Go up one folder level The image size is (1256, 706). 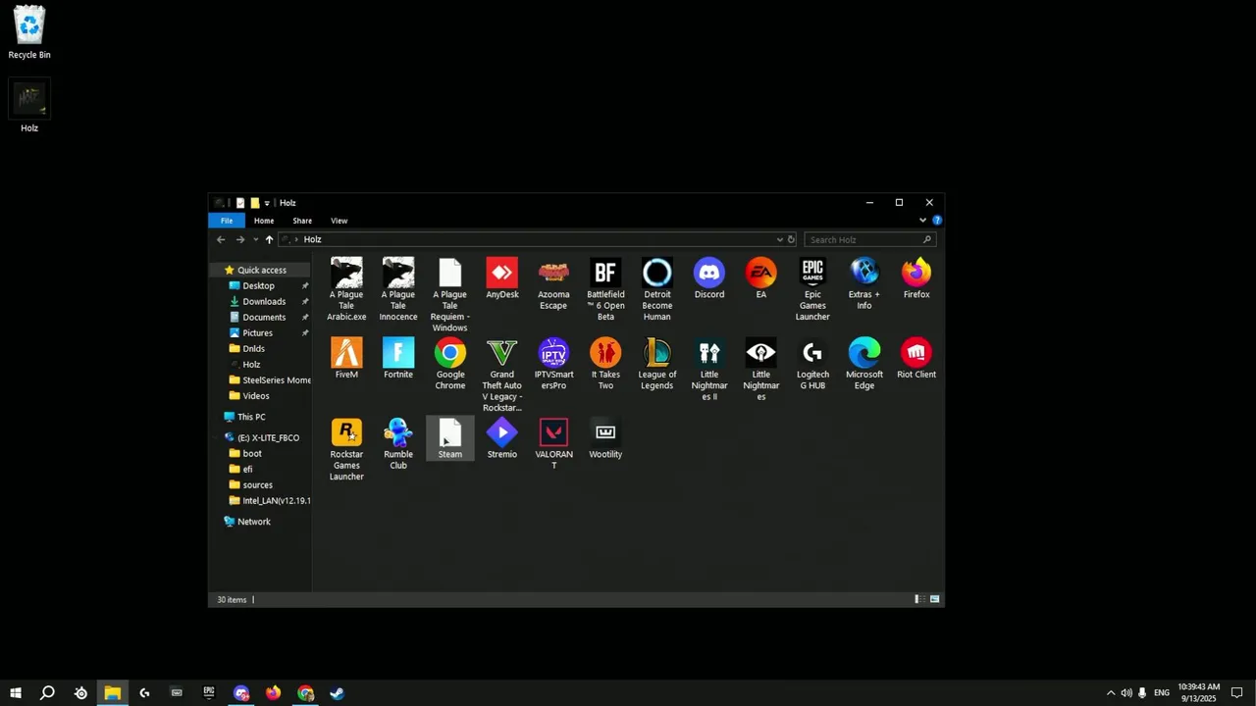269,239
